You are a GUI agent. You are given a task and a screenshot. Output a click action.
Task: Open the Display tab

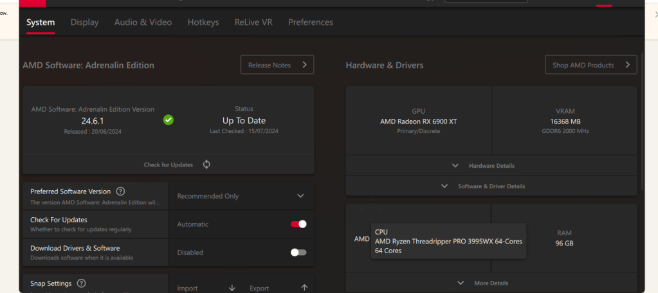tap(84, 22)
